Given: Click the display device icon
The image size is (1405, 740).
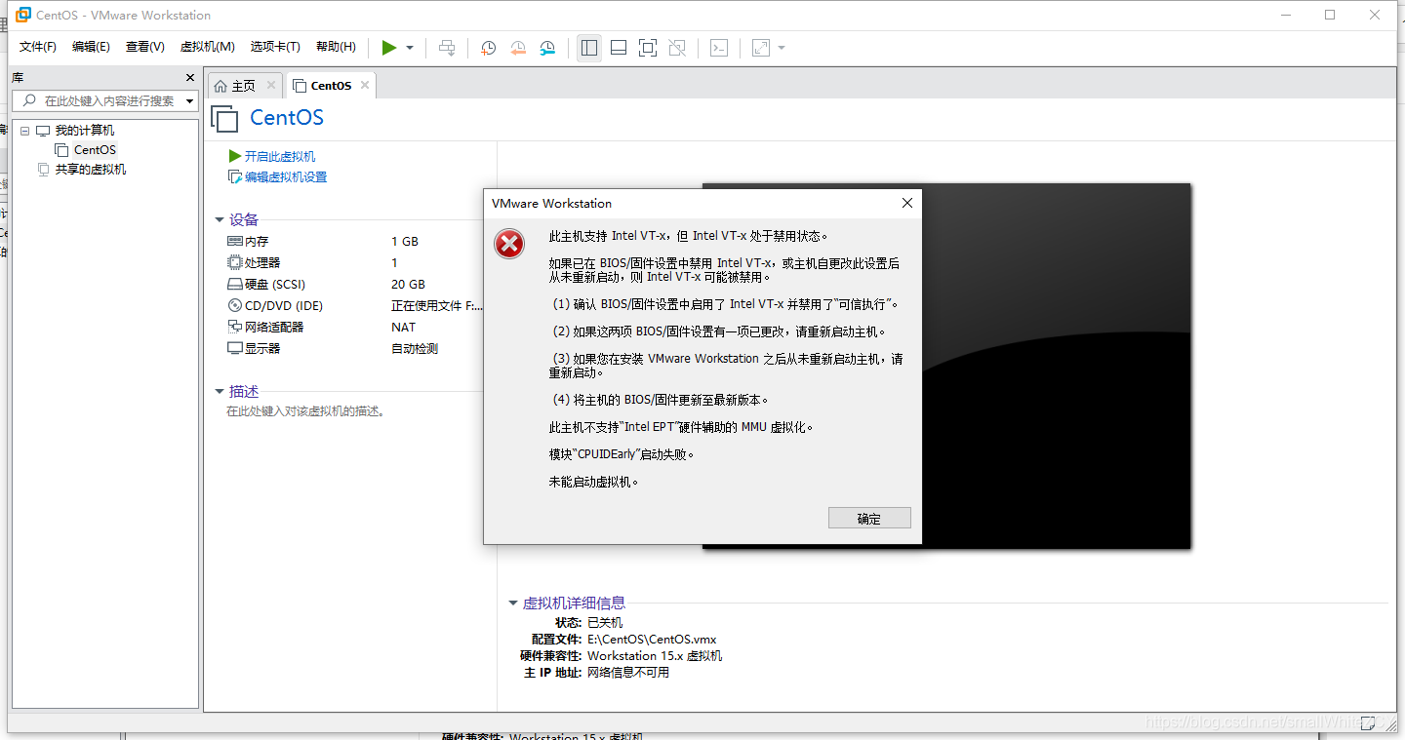Looking at the screenshot, I should 235,348.
